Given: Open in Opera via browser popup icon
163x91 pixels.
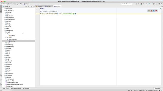Looking at the screenshot, I should 156,11.
